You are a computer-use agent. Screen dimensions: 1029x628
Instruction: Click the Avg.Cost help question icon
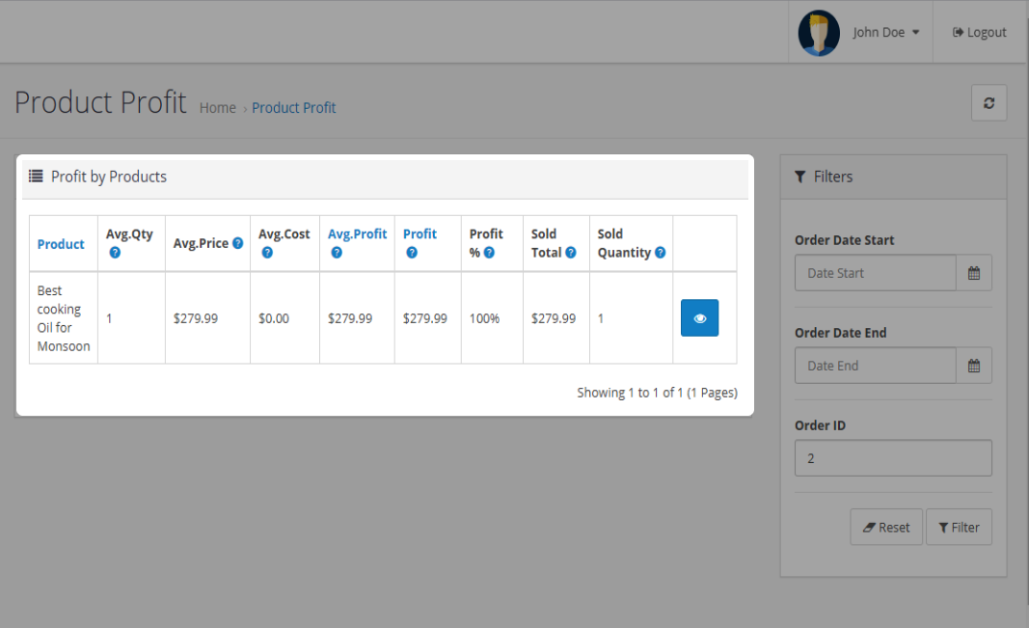coord(267,253)
